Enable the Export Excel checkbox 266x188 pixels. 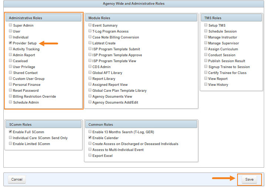90,156
